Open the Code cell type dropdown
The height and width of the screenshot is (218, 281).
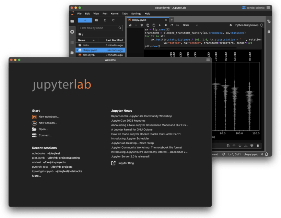(190, 25)
